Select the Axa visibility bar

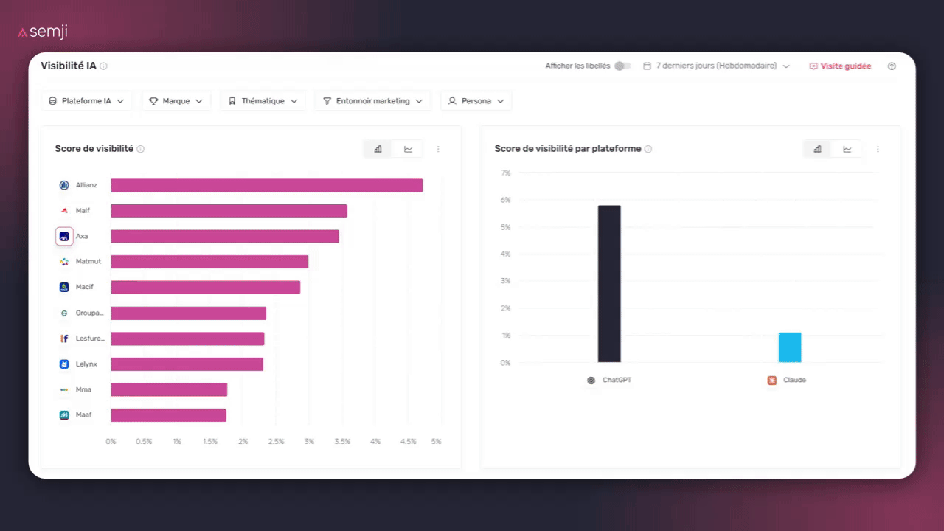[225, 237]
